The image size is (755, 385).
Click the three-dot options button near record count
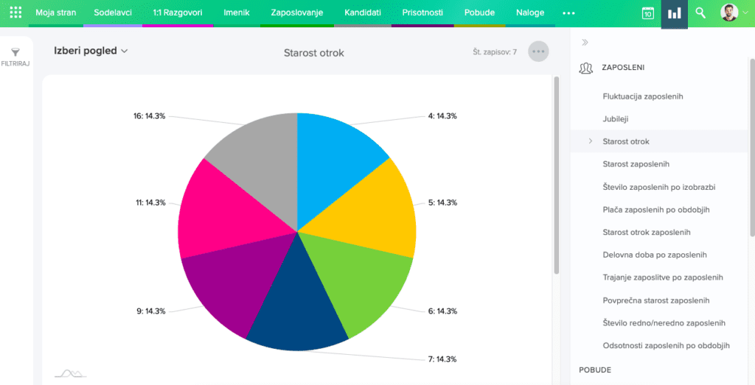click(x=538, y=52)
